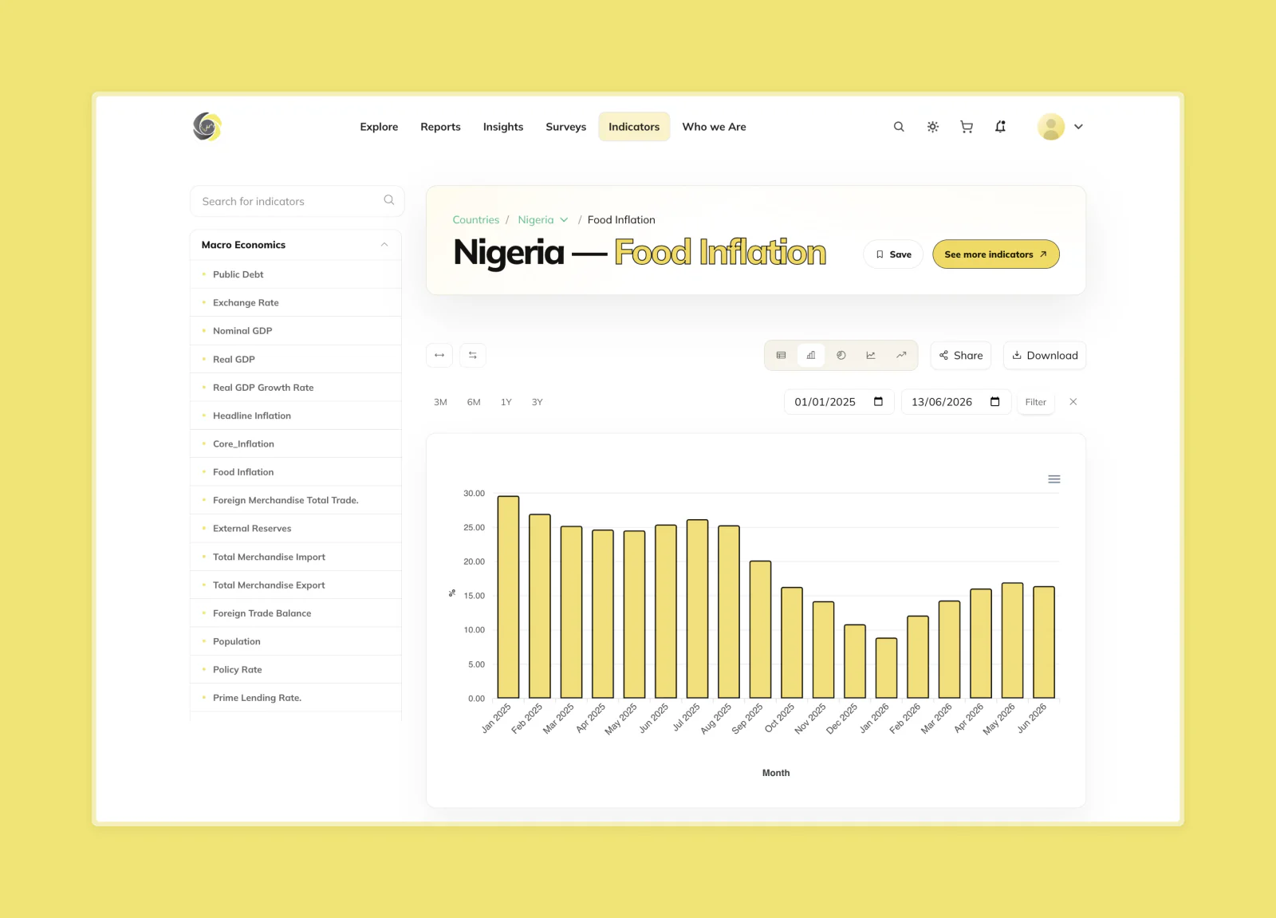1276x918 pixels.
Task: Select the 3Y time range
Action: [x=538, y=403]
